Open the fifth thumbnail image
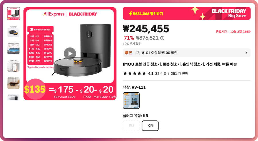258x141 pixels. 13,83
